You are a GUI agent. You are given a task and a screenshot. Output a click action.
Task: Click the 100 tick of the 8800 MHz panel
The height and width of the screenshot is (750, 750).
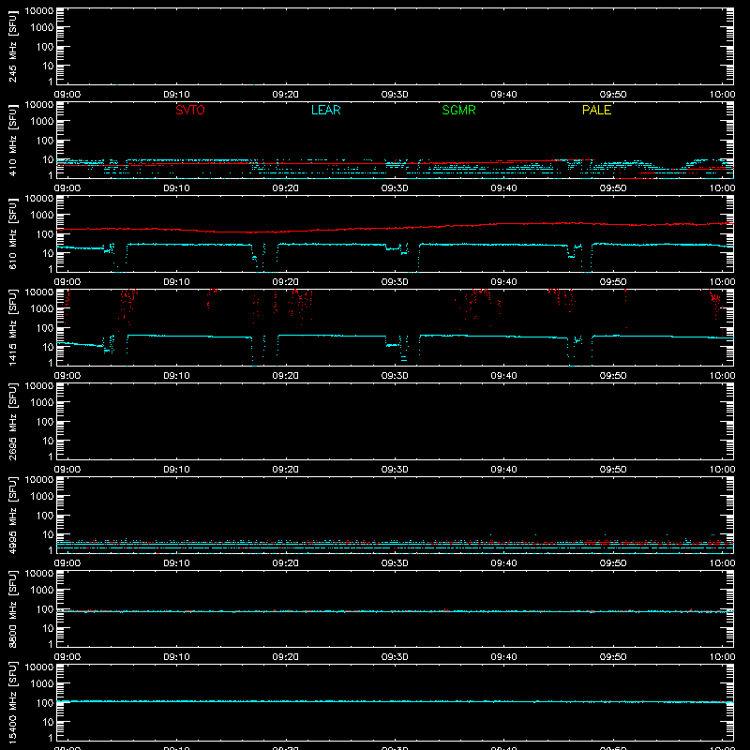(x=45, y=609)
